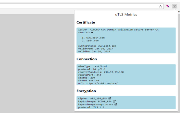
Task: Select remoteIPAddress 216.92.29.160 value
Action: point(114,72)
